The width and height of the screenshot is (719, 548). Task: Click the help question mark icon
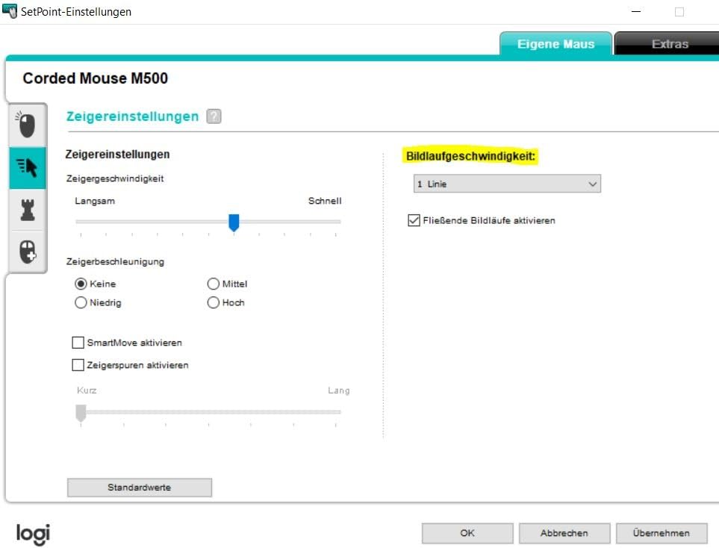pos(214,116)
